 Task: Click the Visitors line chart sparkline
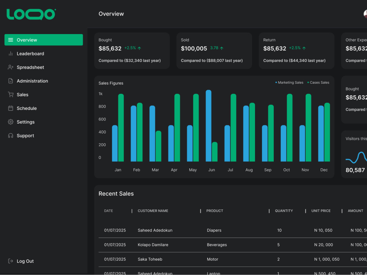(356, 157)
